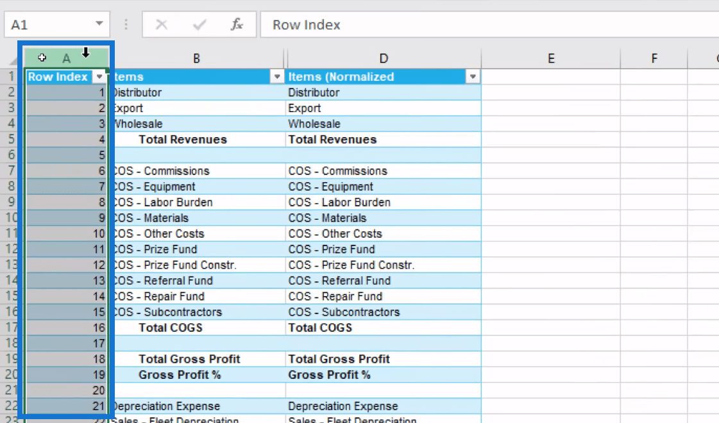
Task: Click COS - Prize Fund Constr. in column B
Action: 197,265
